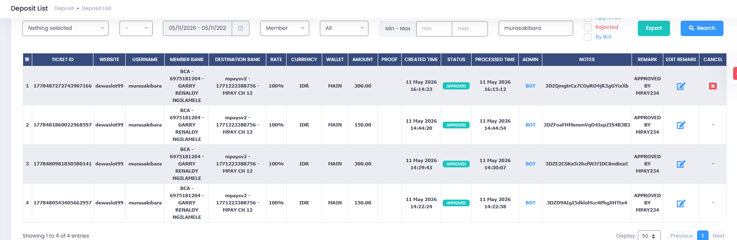Image resolution: width=737 pixels, height=240 pixels.
Task: Click the max amount field
Action: point(470,28)
